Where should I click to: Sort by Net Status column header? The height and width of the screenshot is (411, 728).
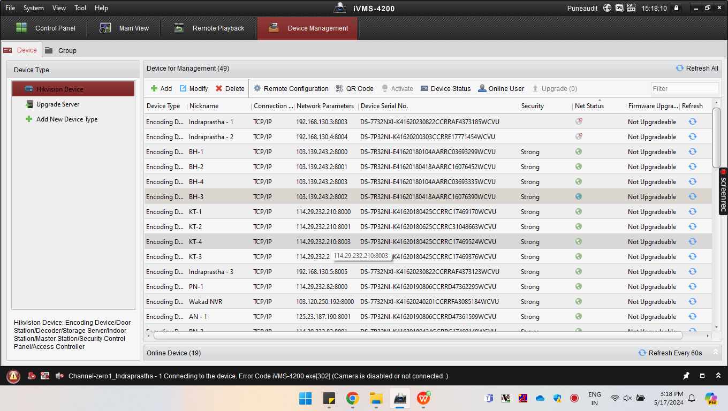599,106
